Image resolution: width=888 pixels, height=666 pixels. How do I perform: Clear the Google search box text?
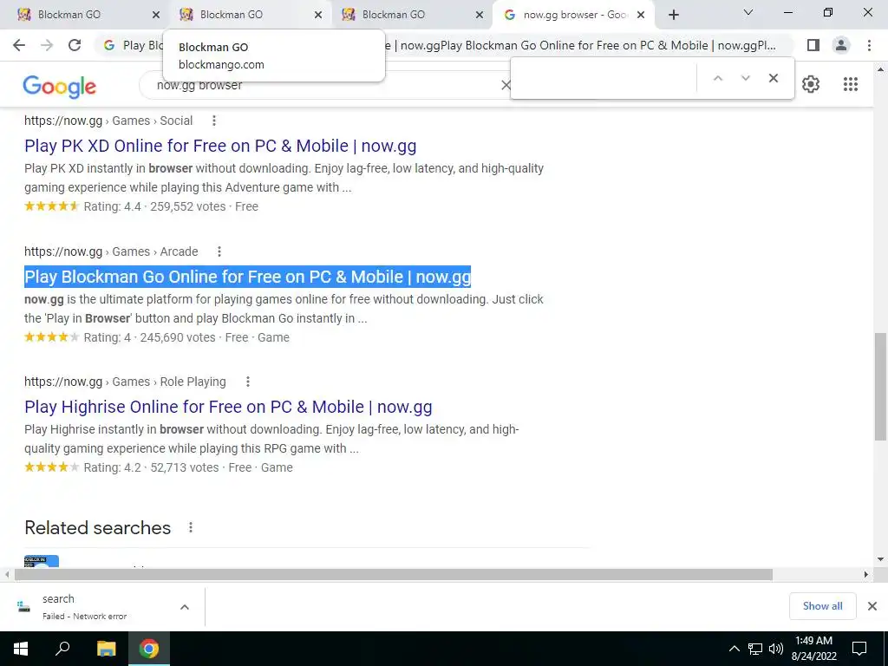(x=506, y=85)
